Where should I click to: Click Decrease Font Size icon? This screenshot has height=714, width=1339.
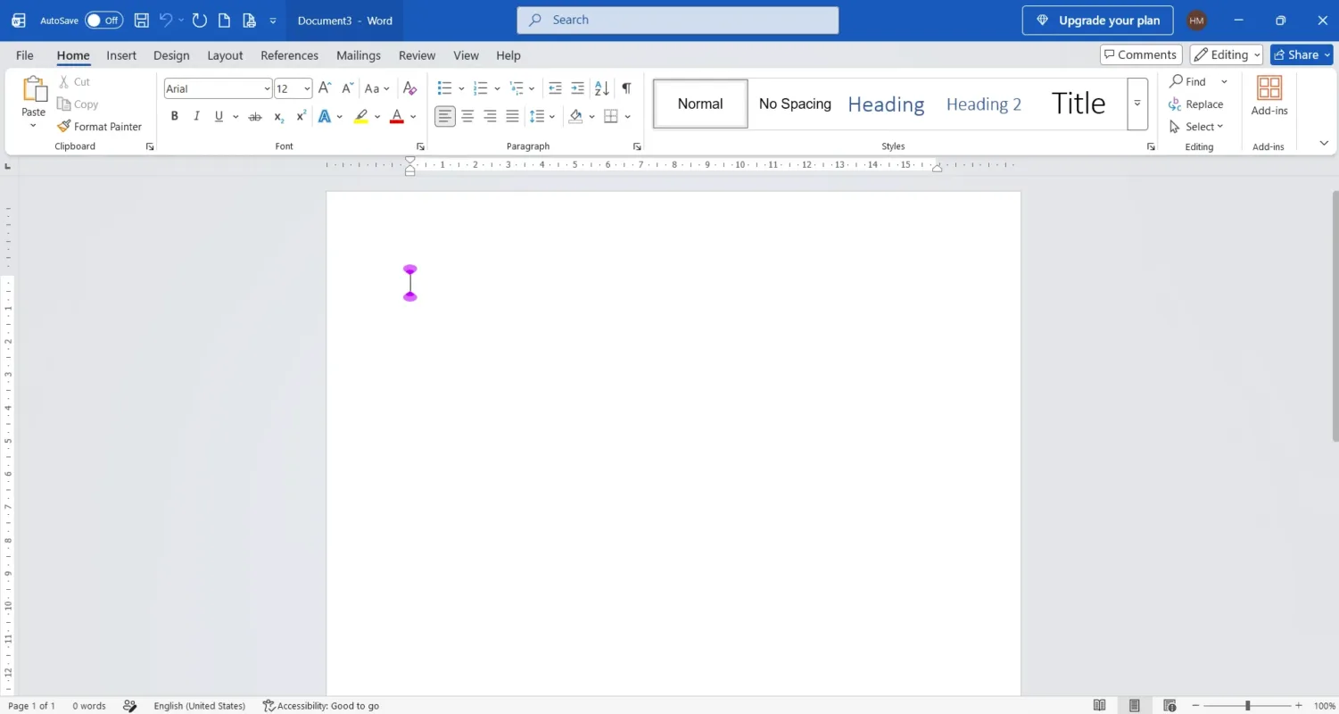pos(348,88)
